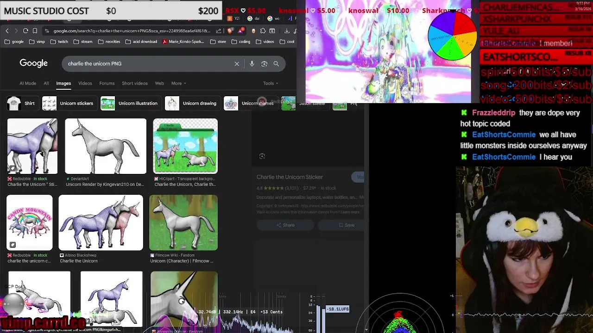
Task: Switch to the Forums tab
Action: click(x=107, y=83)
